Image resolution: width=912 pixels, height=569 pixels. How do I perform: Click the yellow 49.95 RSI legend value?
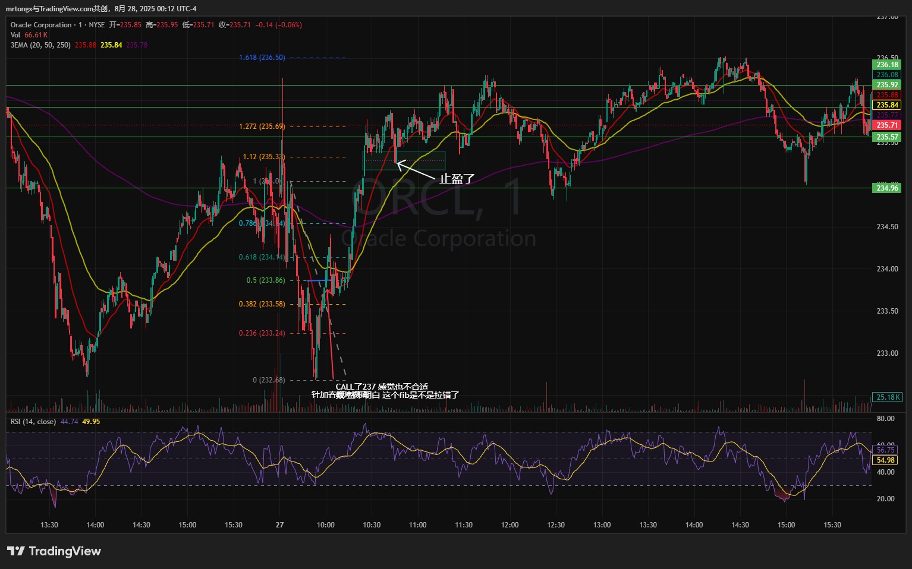click(91, 422)
